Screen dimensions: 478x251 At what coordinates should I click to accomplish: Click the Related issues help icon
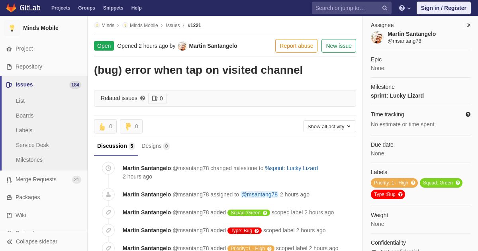(143, 98)
